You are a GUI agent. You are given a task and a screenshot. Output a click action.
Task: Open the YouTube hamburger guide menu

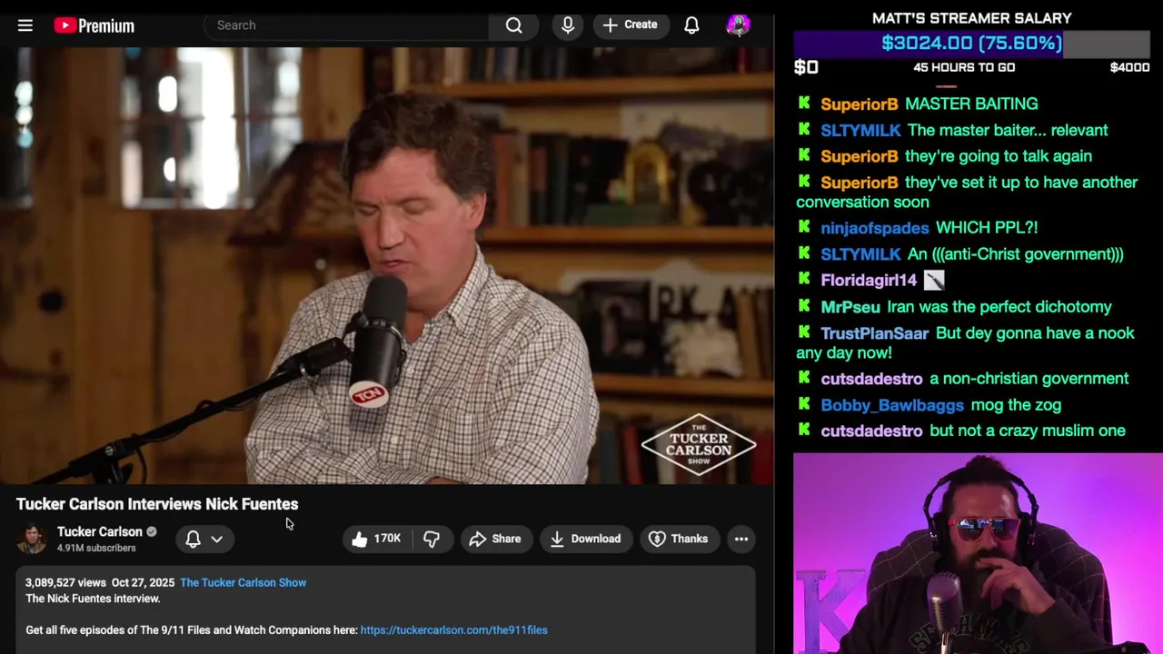click(25, 25)
